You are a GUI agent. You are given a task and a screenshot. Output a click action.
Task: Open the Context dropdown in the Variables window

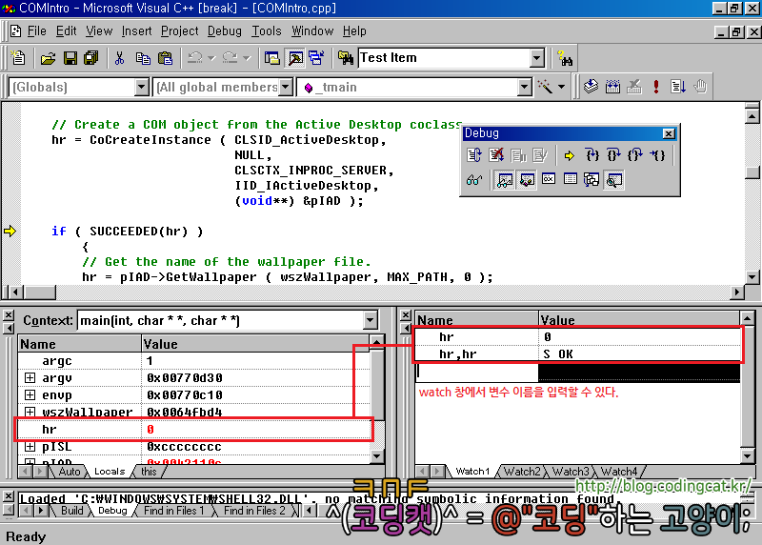(370, 321)
